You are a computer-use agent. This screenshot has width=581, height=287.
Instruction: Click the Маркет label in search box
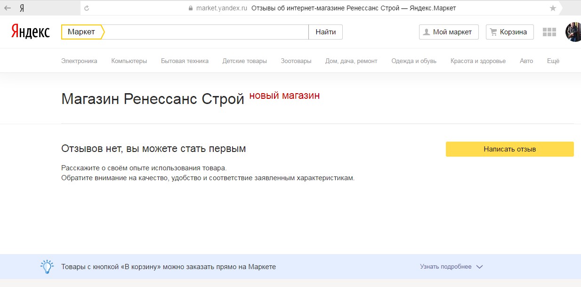pos(81,32)
